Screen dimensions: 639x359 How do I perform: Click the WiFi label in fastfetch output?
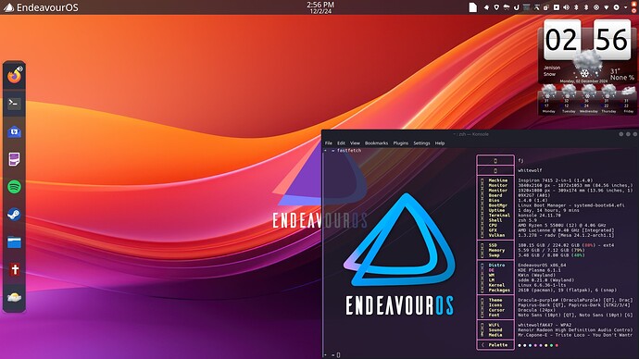494,325
